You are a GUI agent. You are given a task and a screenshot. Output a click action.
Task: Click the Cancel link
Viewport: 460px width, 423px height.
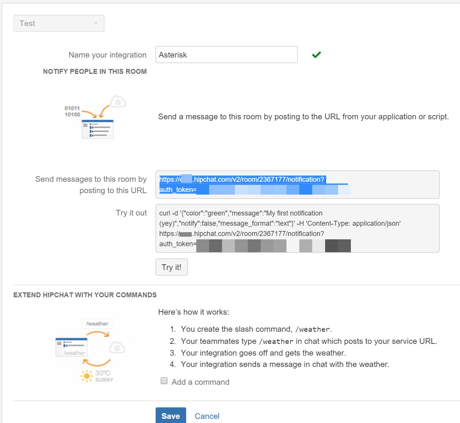(x=207, y=416)
